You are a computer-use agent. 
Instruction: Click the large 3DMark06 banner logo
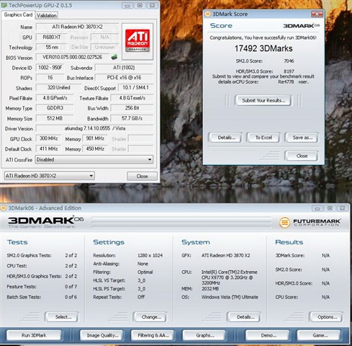coord(45,222)
